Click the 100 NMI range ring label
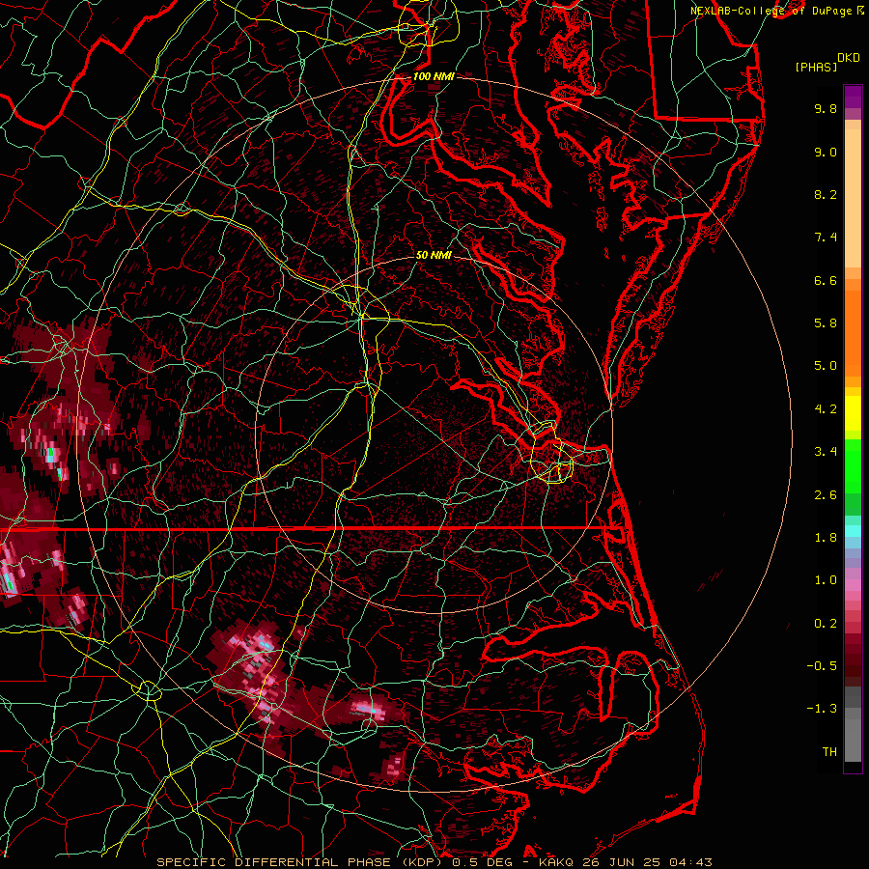 [434, 76]
